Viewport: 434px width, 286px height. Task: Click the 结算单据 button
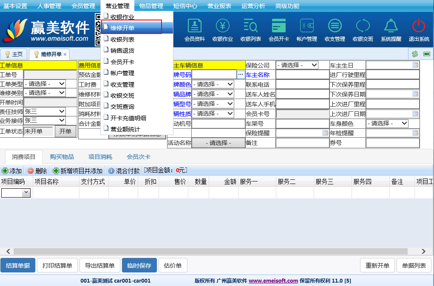coord(18,266)
